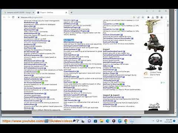Viewport: 178px width, 133px height.
Task: Open the Chrome extensions puzzle icon
Action: click(148, 17)
